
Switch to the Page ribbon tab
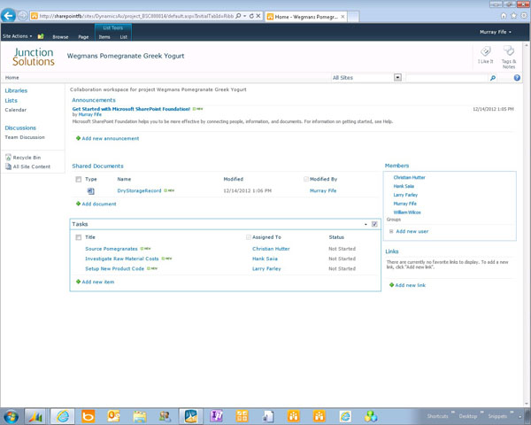point(83,37)
